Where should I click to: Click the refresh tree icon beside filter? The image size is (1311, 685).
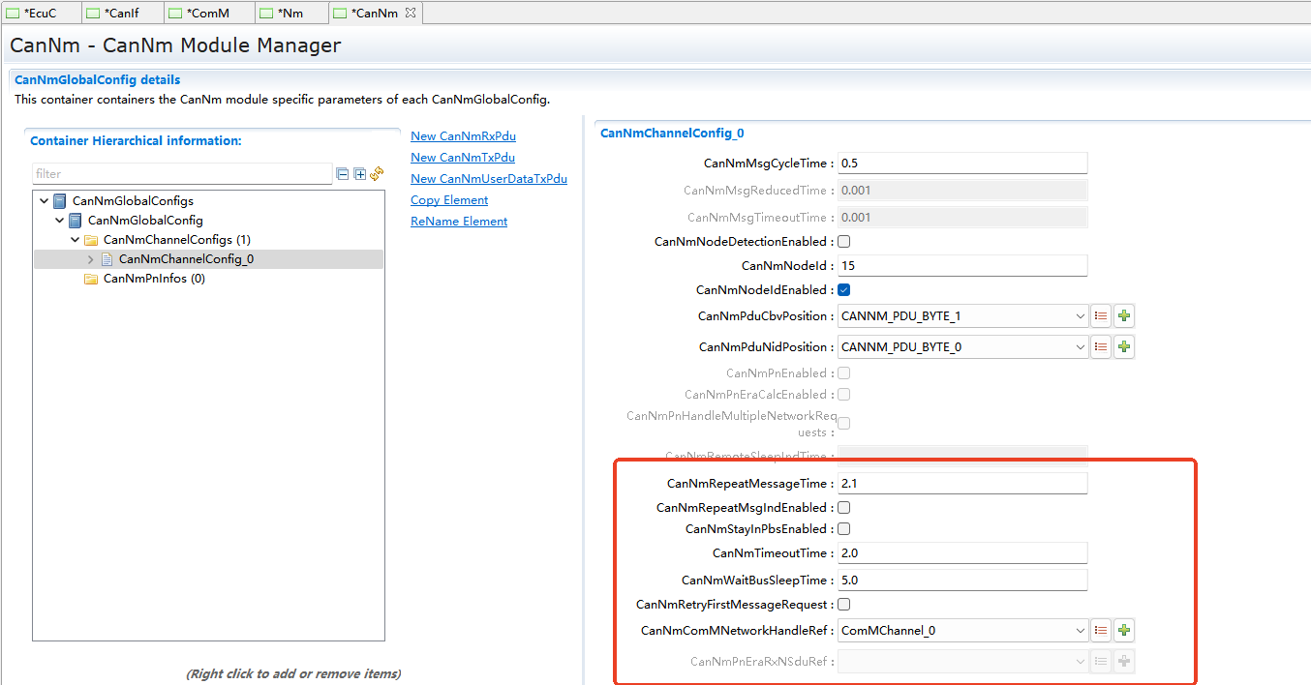pyautogui.click(x=377, y=174)
